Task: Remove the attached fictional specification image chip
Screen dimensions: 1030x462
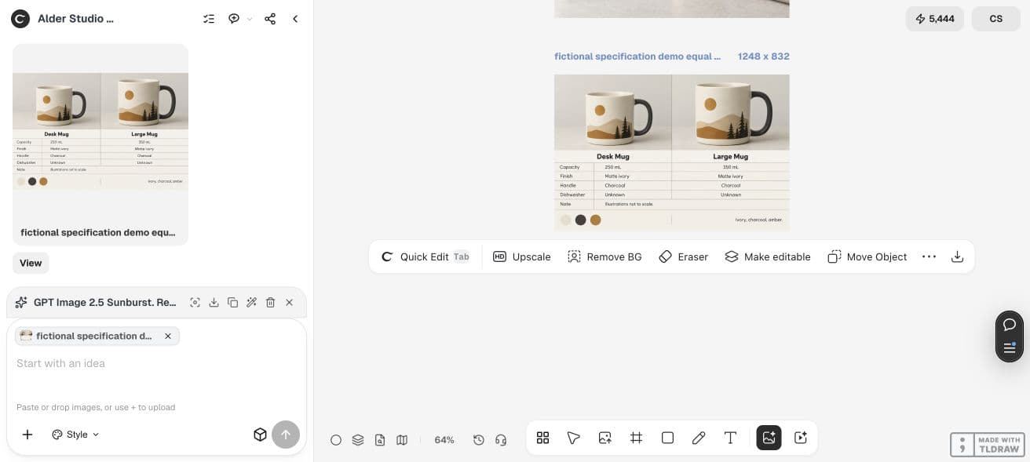Action: click(167, 336)
